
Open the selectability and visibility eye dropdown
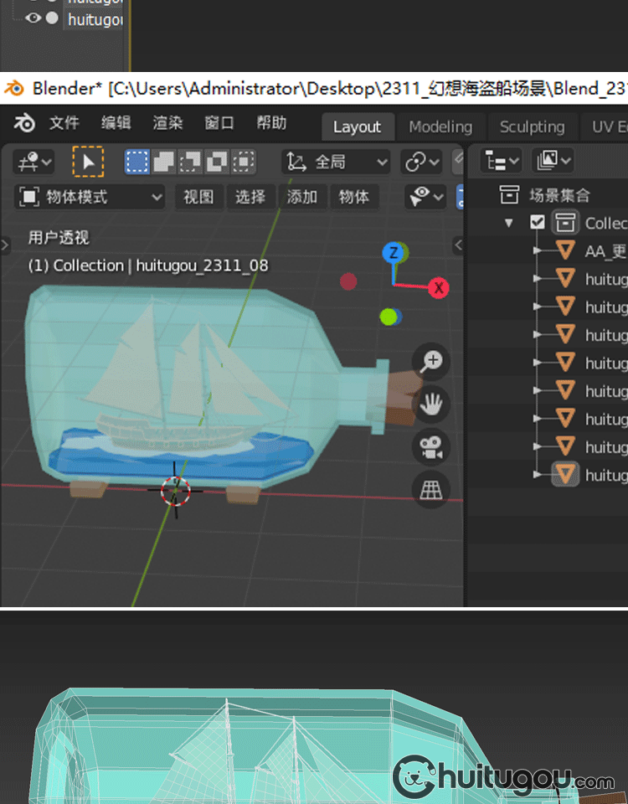[425, 197]
